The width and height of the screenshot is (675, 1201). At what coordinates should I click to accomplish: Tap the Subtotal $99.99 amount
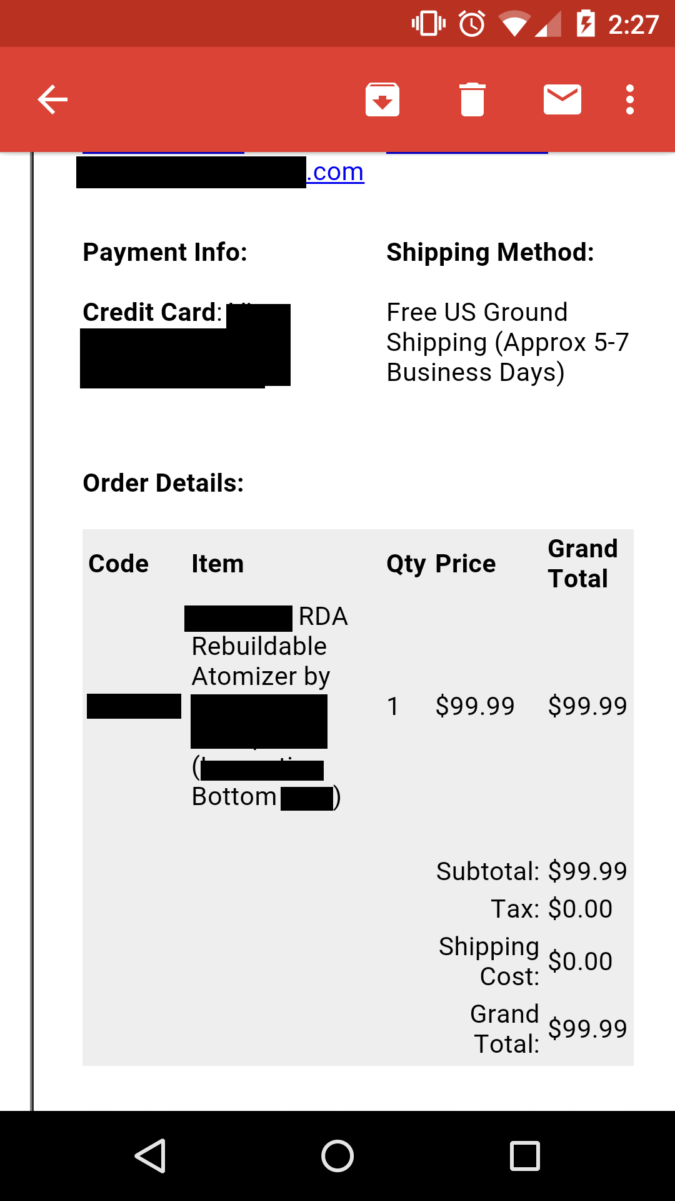pos(587,871)
